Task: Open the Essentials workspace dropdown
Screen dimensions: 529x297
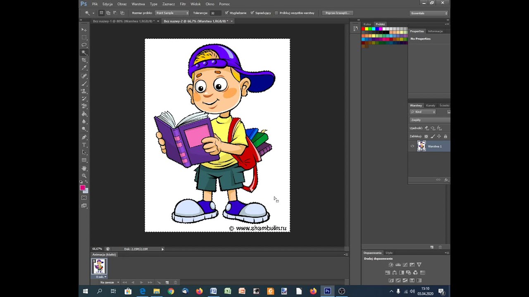Action: tap(429, 13)
